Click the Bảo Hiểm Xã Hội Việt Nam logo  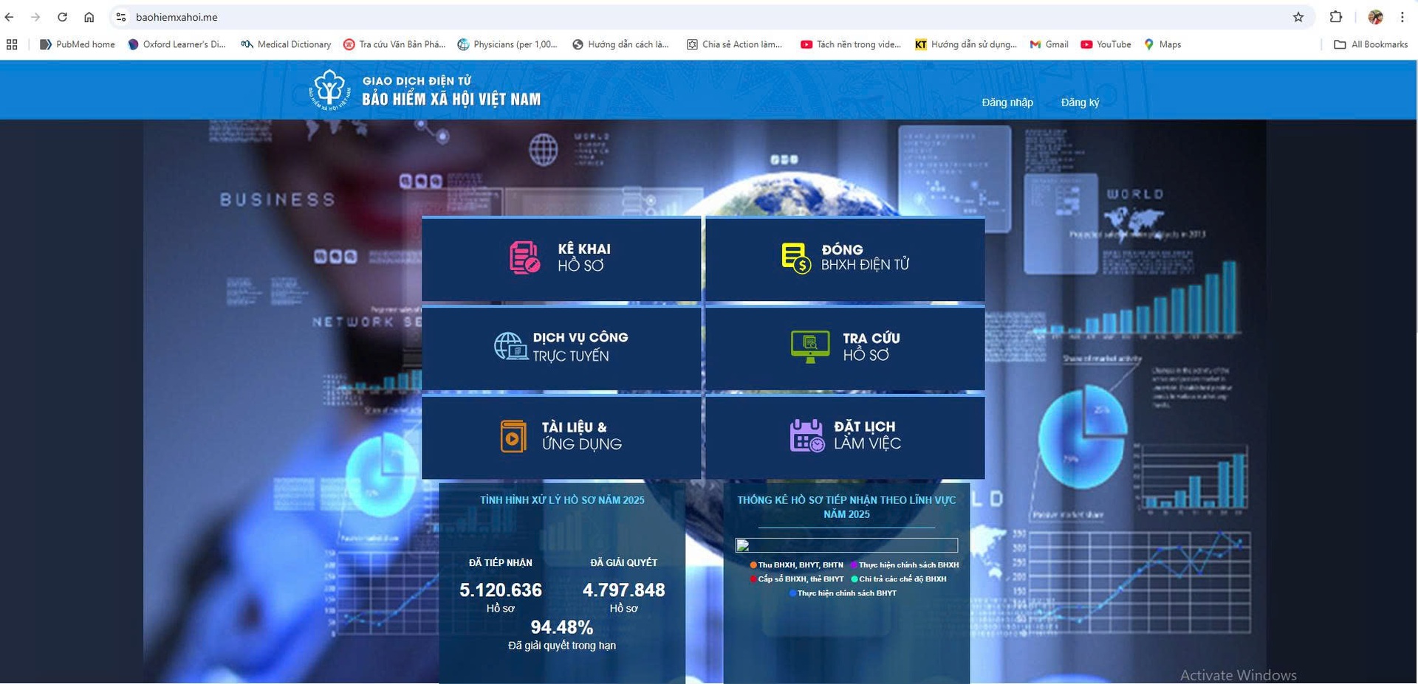[329, 90]
